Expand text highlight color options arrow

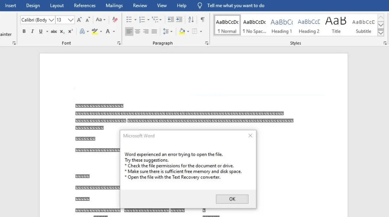pyautogui.click(x=101, y=32)
